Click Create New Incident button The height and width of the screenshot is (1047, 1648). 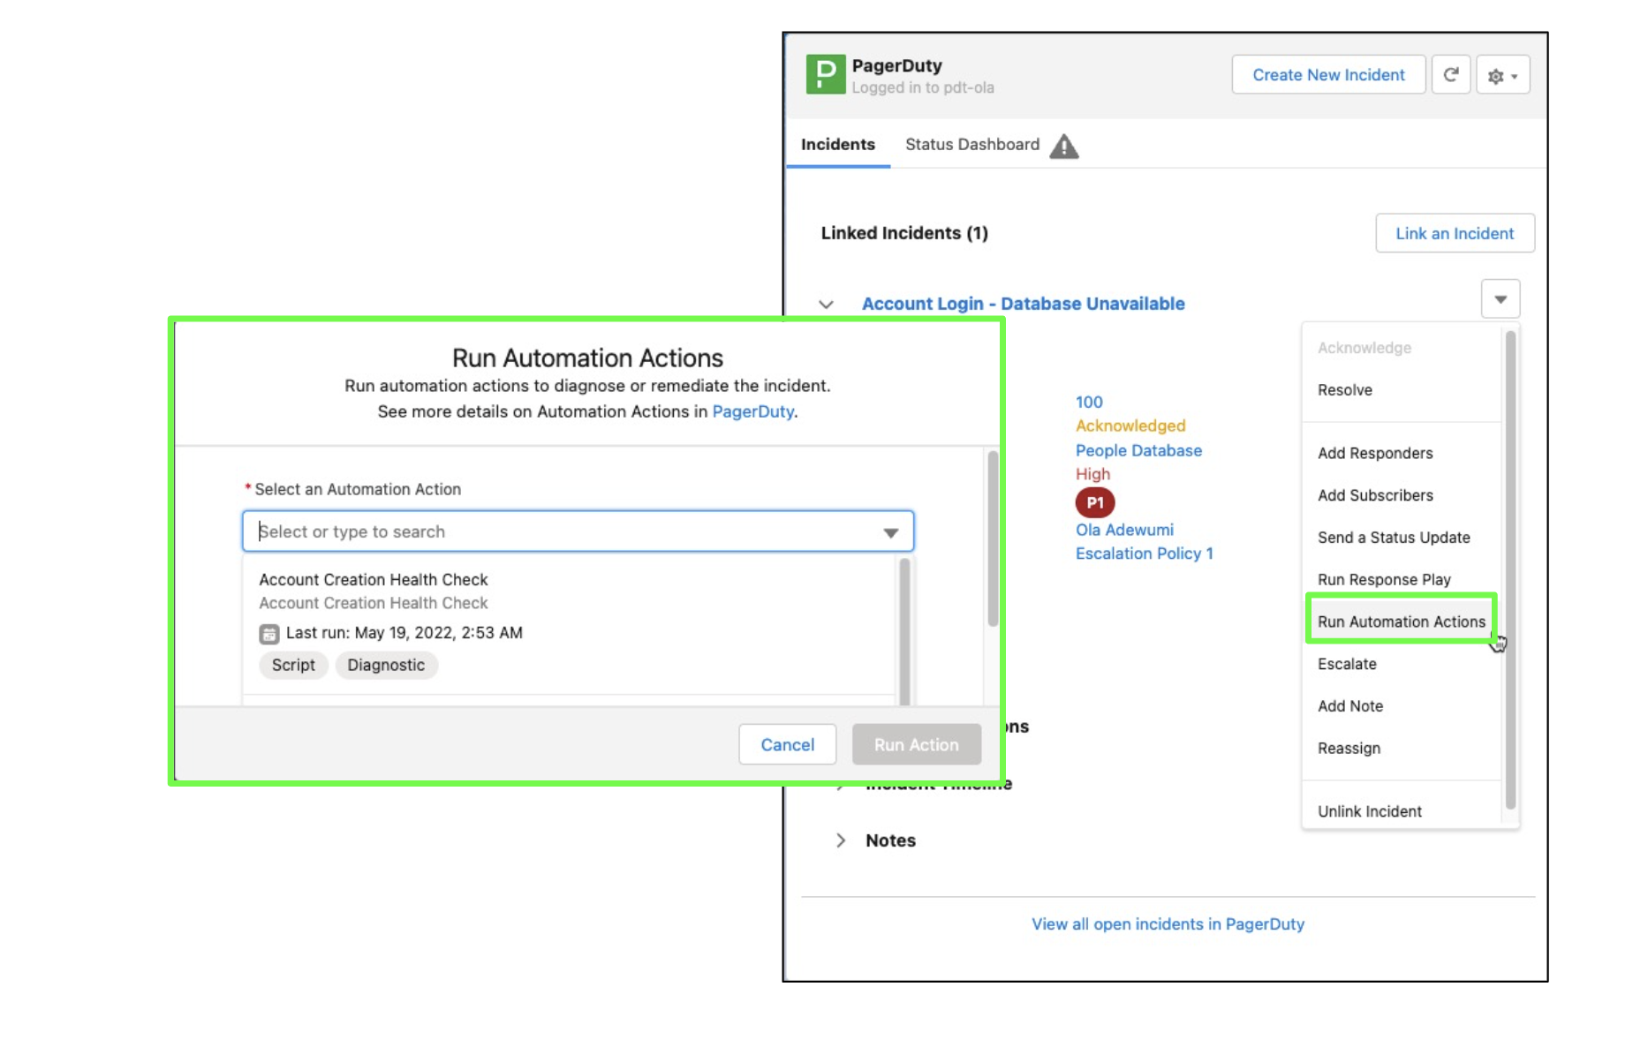point(1327,75)
